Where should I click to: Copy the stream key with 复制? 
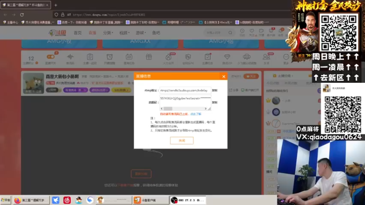click(x=214, y=102)
